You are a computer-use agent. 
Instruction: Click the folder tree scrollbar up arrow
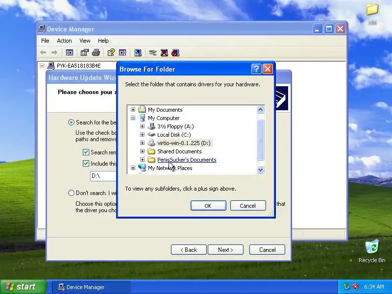point(260,109)
